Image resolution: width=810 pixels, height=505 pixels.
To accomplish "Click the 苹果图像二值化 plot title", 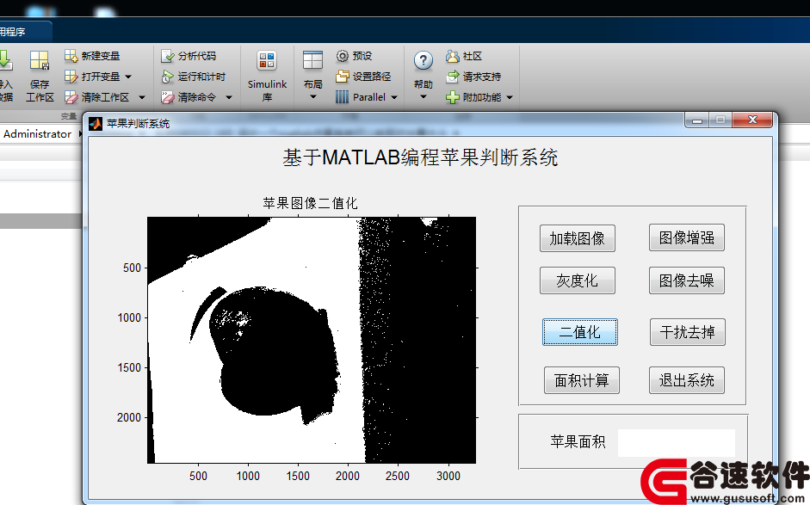I will (x=310, y=203).
